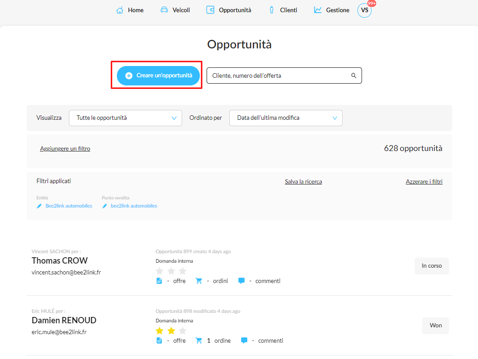Screen dimensions: 478x359
Task: Click the Opportunità wallet icon
Action: pos(210,10)
